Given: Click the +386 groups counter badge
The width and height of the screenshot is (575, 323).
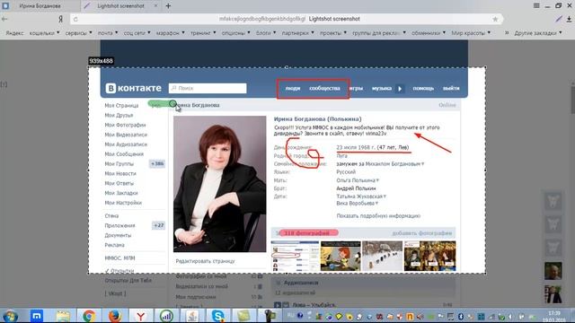Looking at the screenshot, I should (157, 163).
